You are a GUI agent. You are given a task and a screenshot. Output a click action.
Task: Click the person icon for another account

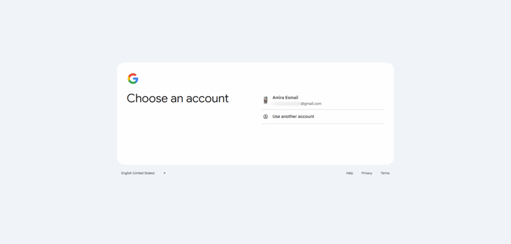[x=265, y=117]
